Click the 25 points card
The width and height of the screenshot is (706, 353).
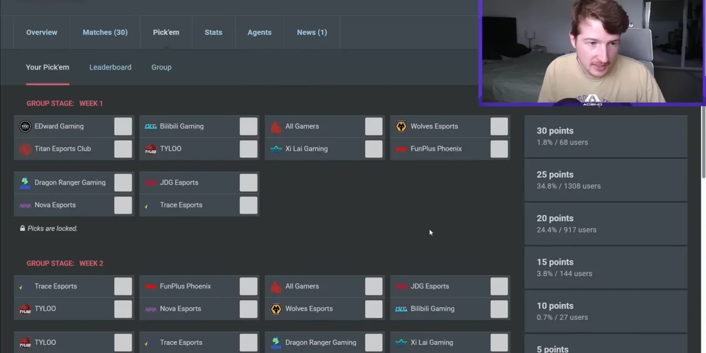606,180
